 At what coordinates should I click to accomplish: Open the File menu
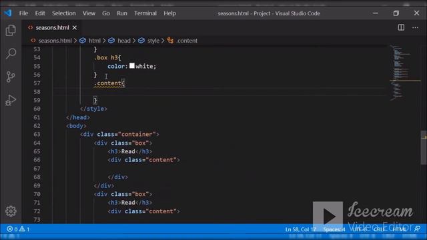tap(23, 13)
